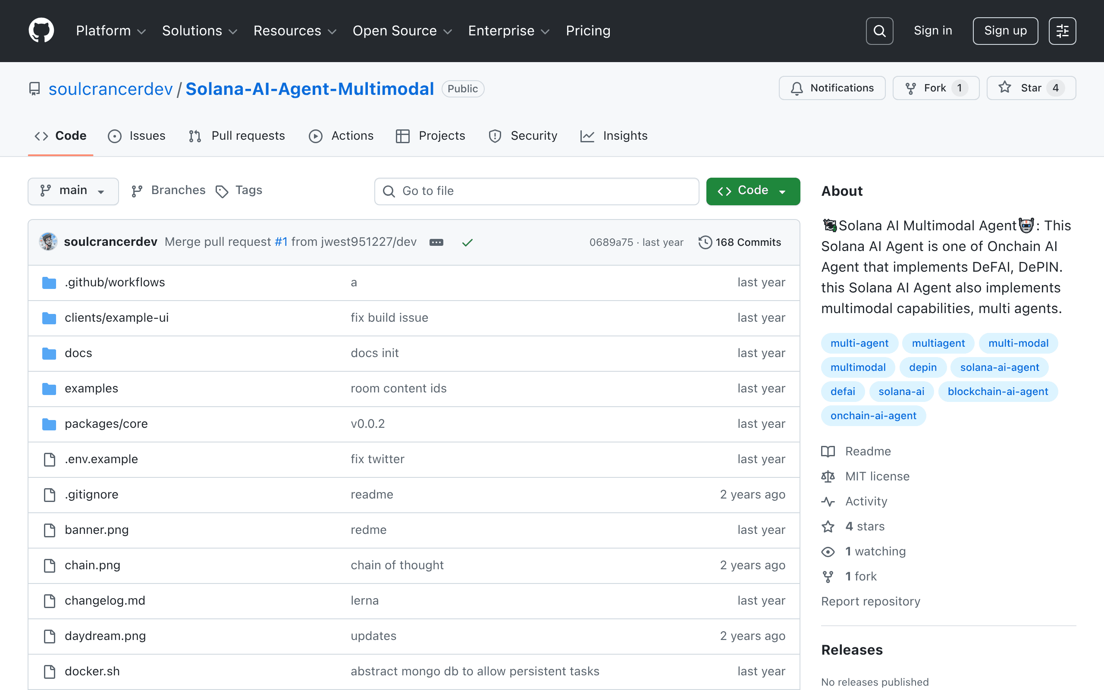
Task: View the green check status icon
Action: tap(467, 242)
